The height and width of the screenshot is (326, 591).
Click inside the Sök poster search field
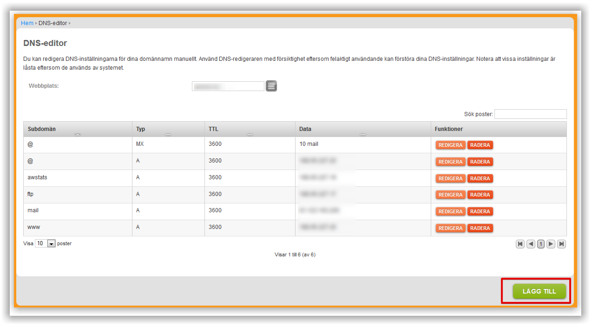[530, 114]
